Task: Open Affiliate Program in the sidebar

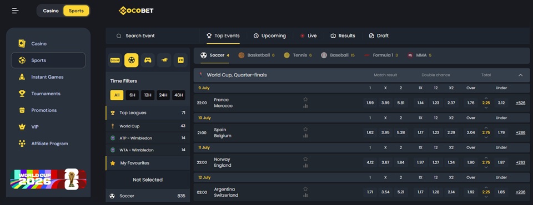Action: coord(48,143)
